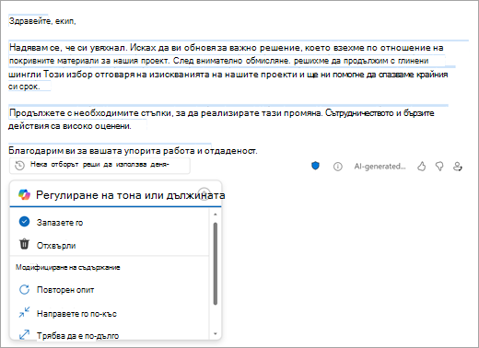Select Повторен опит to regenerate
Image resolution: width=479 pixels, height=348 pixels.
point(110,289)
